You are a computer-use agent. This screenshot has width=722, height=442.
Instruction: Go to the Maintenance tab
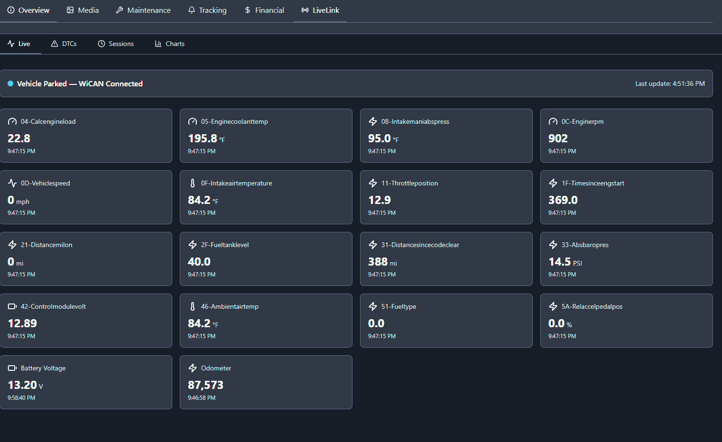pos(143,10)
